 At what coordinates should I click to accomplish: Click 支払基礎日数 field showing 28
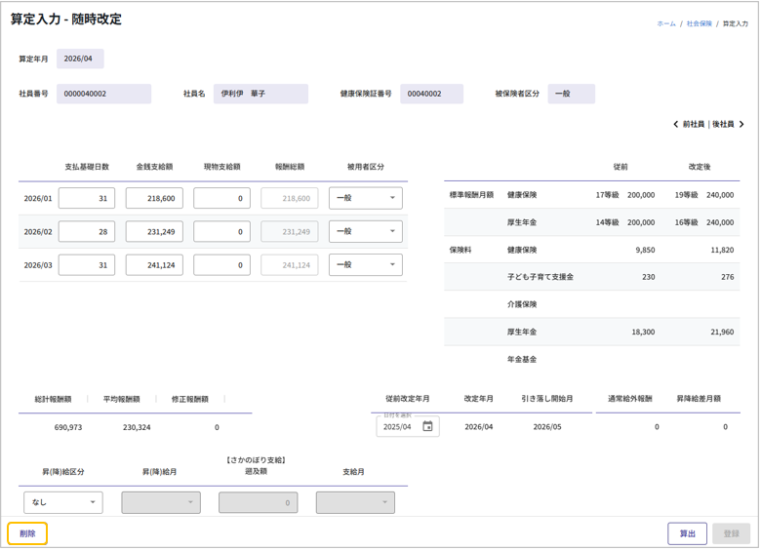[87, 231]
